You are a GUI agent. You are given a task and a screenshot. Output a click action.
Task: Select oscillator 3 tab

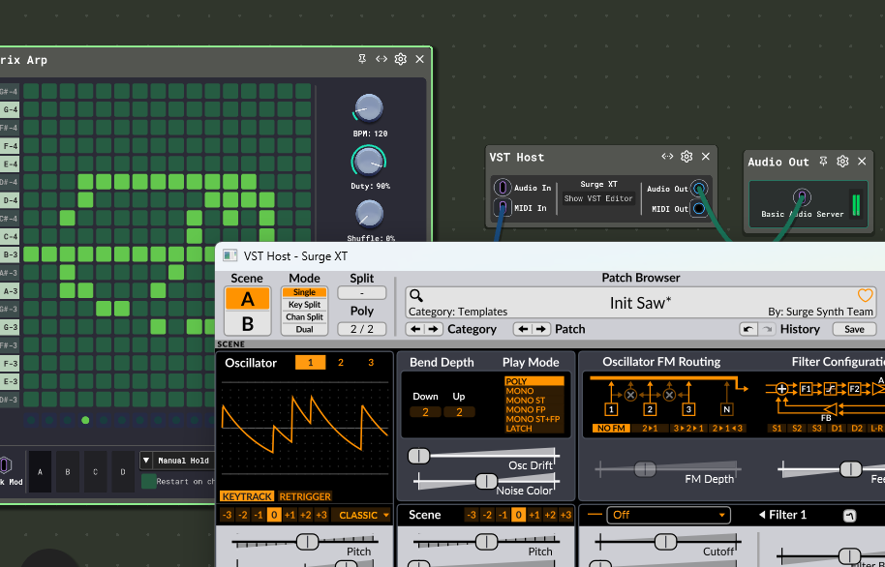[371, 363]
